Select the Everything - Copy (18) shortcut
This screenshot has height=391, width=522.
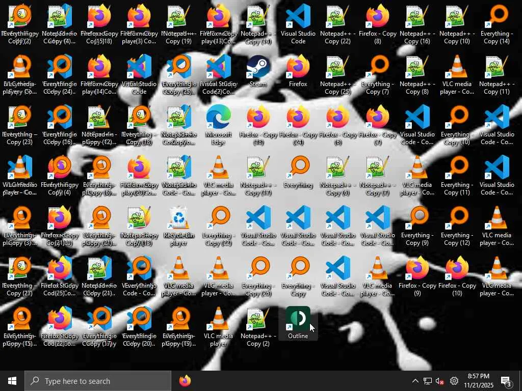pos(139,126)
